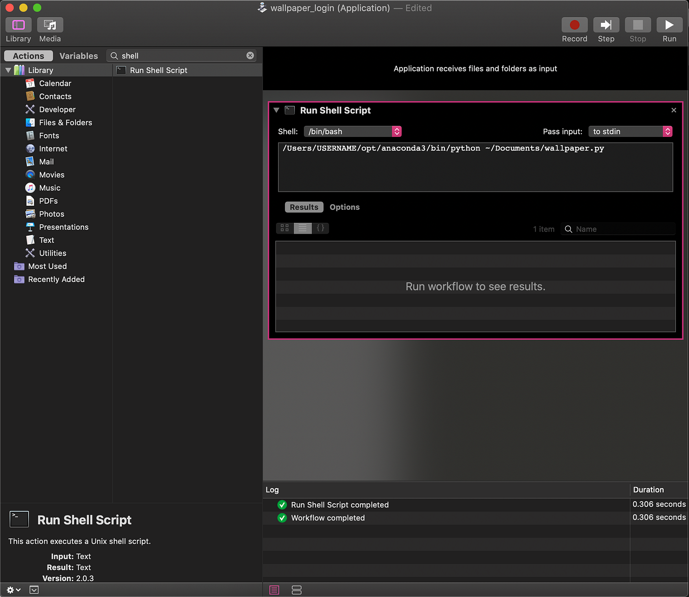This screenshot has width=689, height=597.
Task: Show the log view
Action: coord(274,590)
